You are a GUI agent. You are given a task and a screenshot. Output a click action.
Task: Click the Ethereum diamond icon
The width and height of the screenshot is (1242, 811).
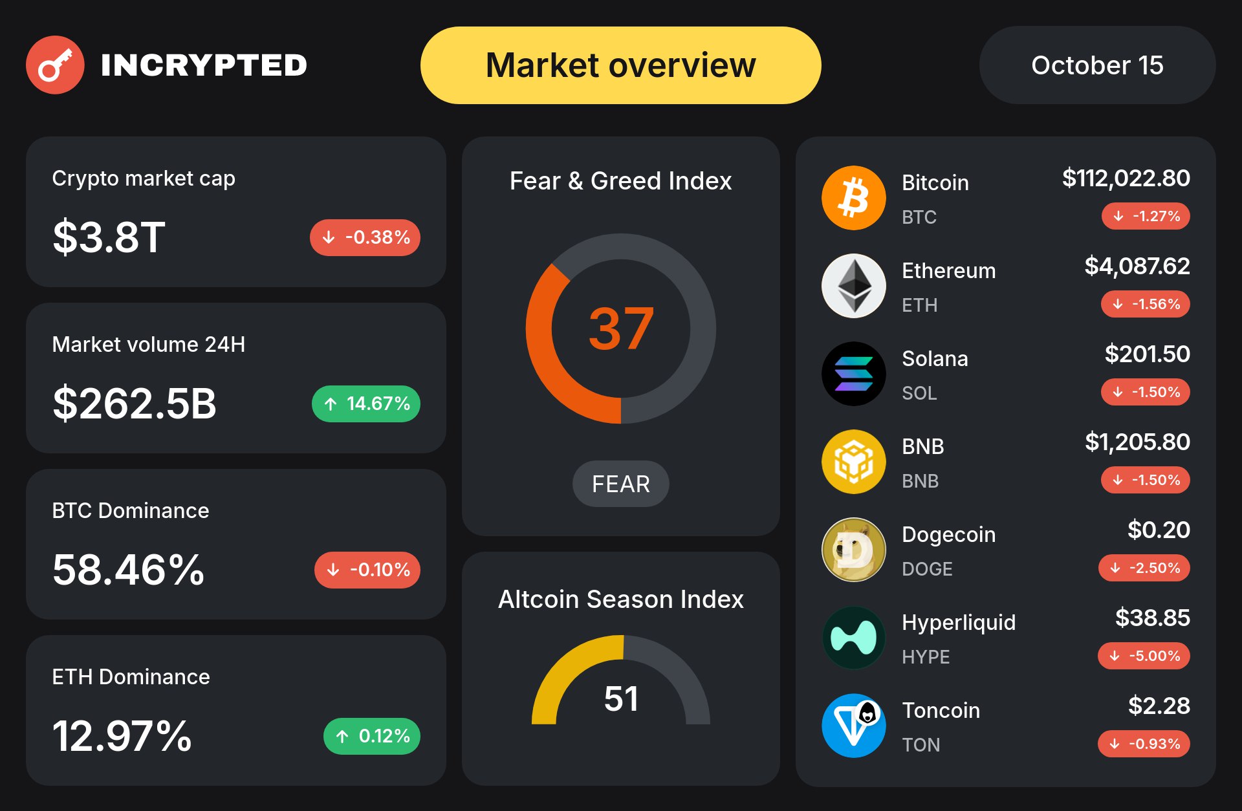click(853, 286)
